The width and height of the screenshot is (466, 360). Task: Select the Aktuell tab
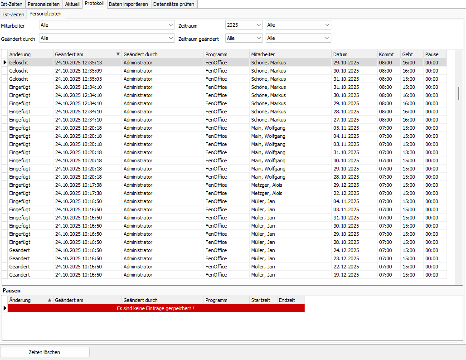coord(72,4)
